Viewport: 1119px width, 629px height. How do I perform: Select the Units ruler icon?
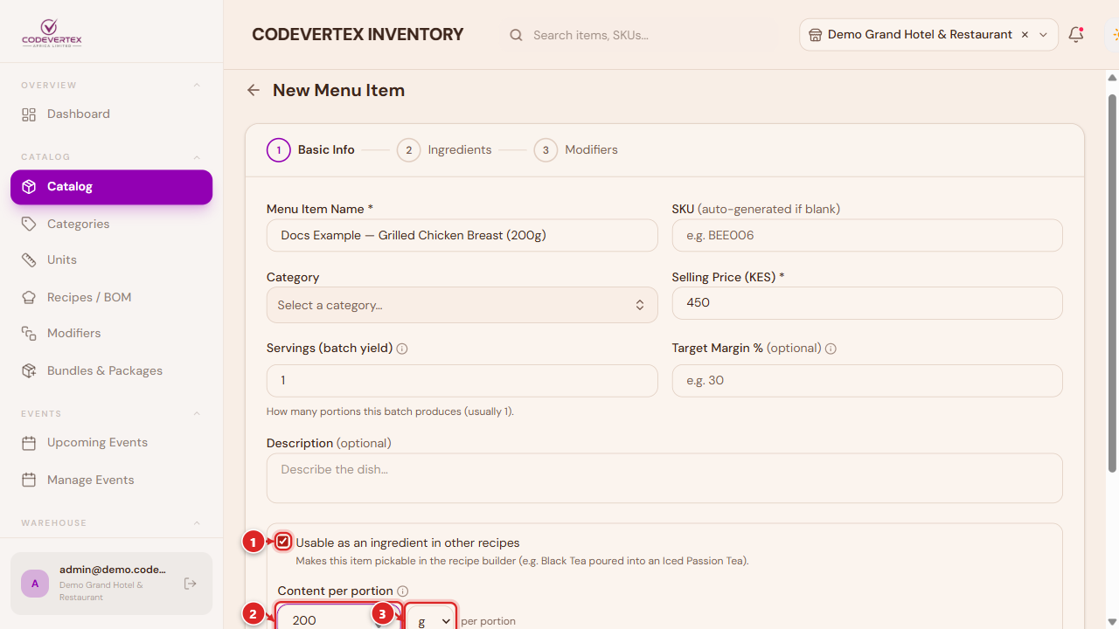pyautogui.click(x=29, y=260)
